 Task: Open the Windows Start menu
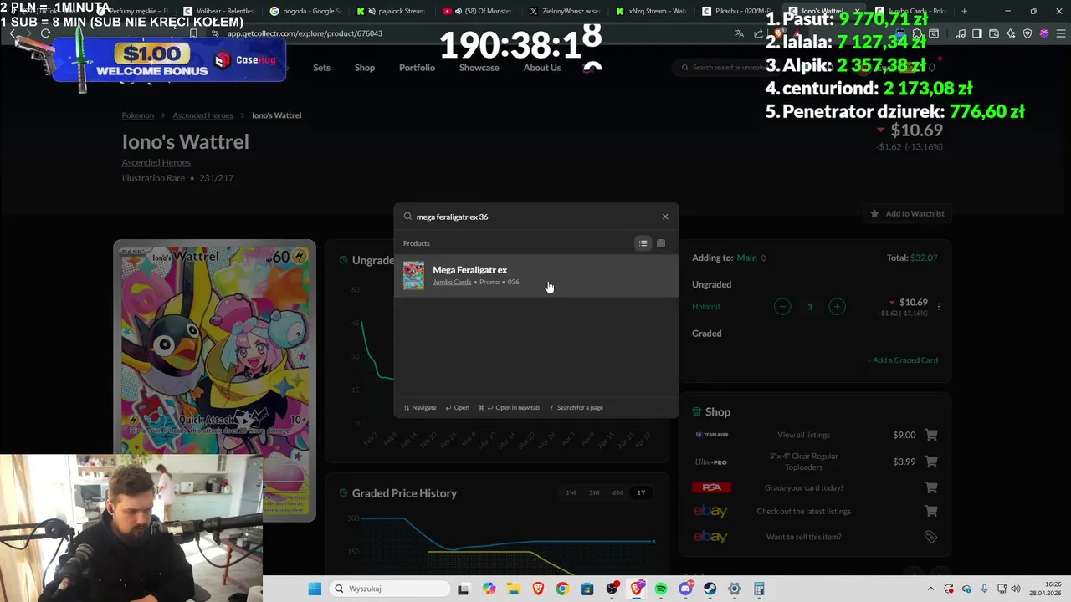click(315, 589)
